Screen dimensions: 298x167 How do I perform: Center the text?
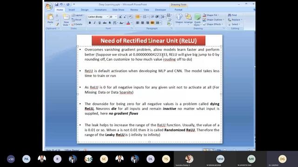pyautogui.click(x=142, y=23)
